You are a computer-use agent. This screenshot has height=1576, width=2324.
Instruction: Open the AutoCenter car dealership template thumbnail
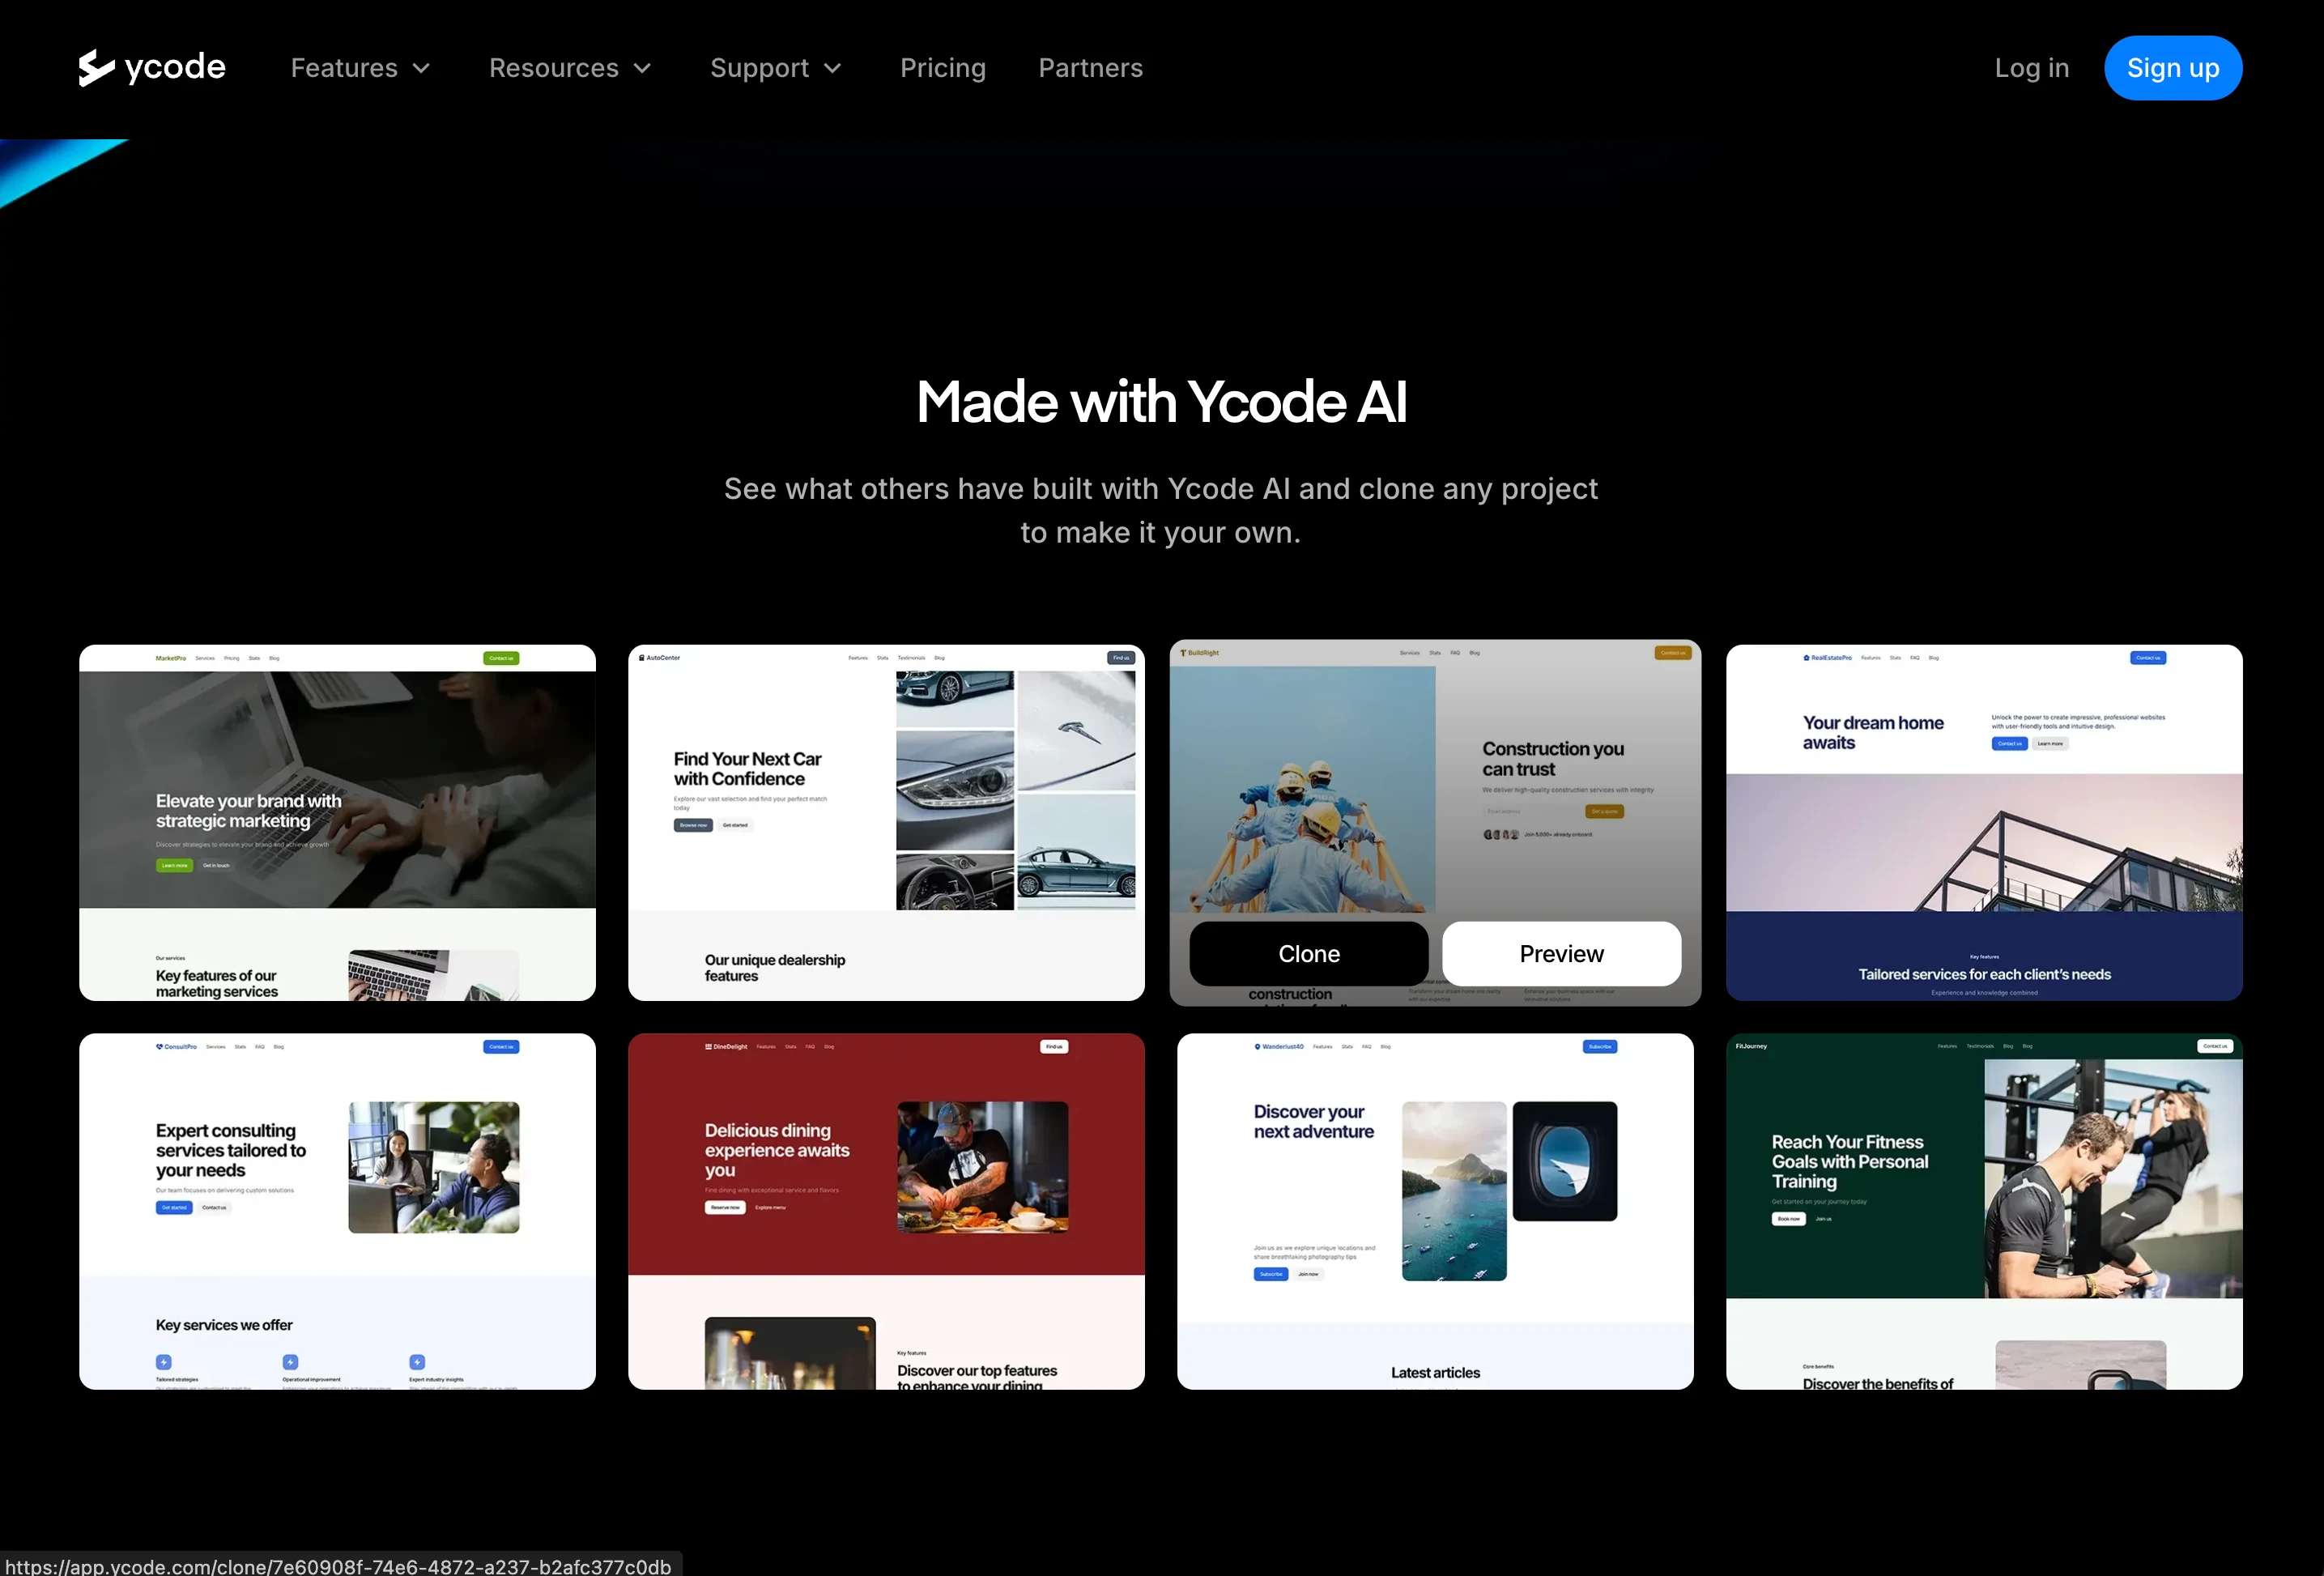886,822
